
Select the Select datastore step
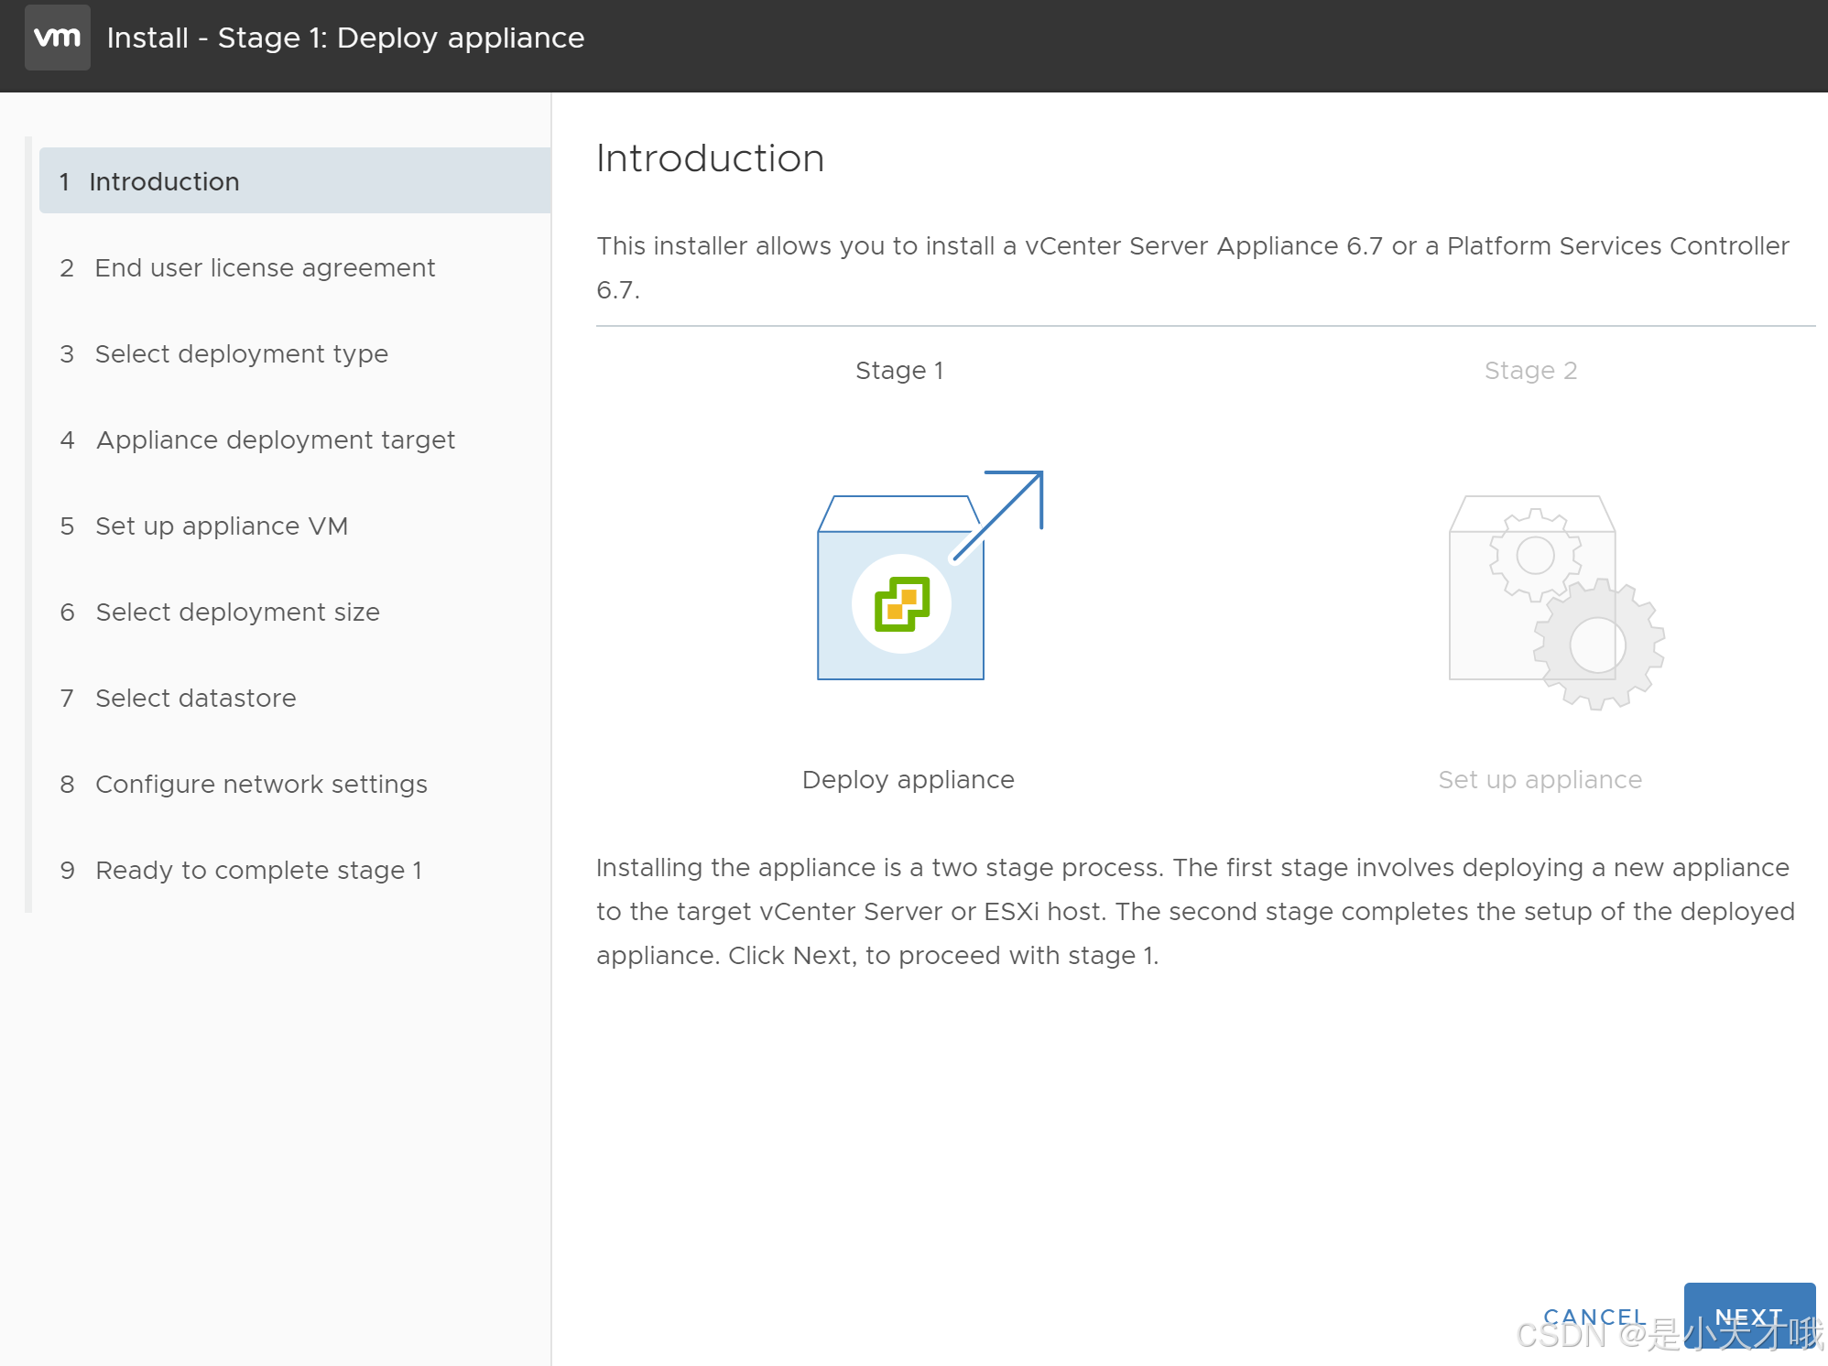(x=195, y=698)
